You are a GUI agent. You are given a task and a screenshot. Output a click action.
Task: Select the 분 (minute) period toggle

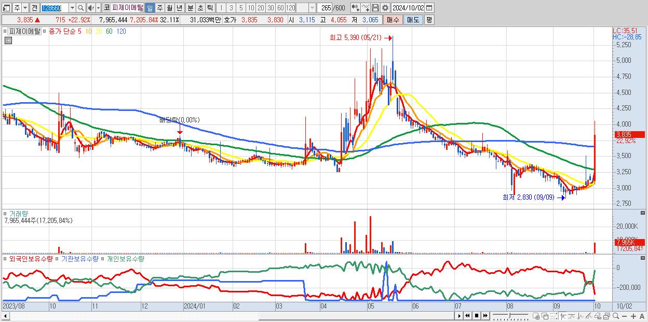pyautogui.click(x=191, y=8)
